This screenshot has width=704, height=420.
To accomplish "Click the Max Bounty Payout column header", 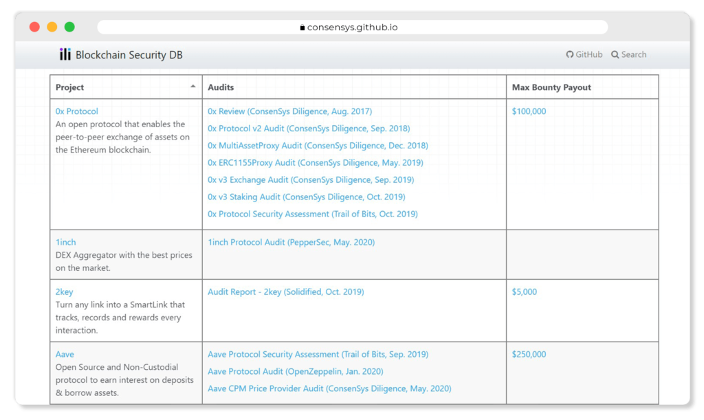I will tap(582, 87).
